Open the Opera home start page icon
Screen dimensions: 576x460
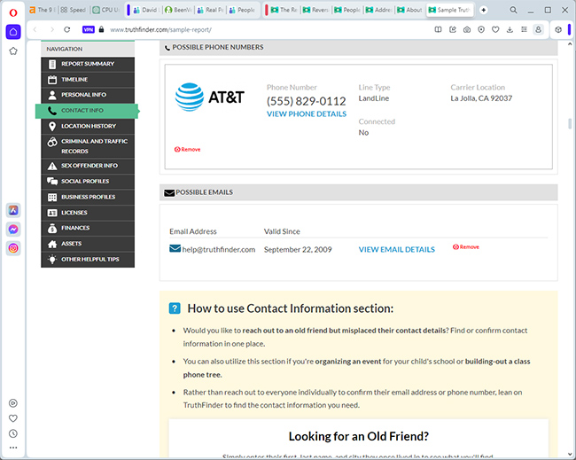[13, 32]
